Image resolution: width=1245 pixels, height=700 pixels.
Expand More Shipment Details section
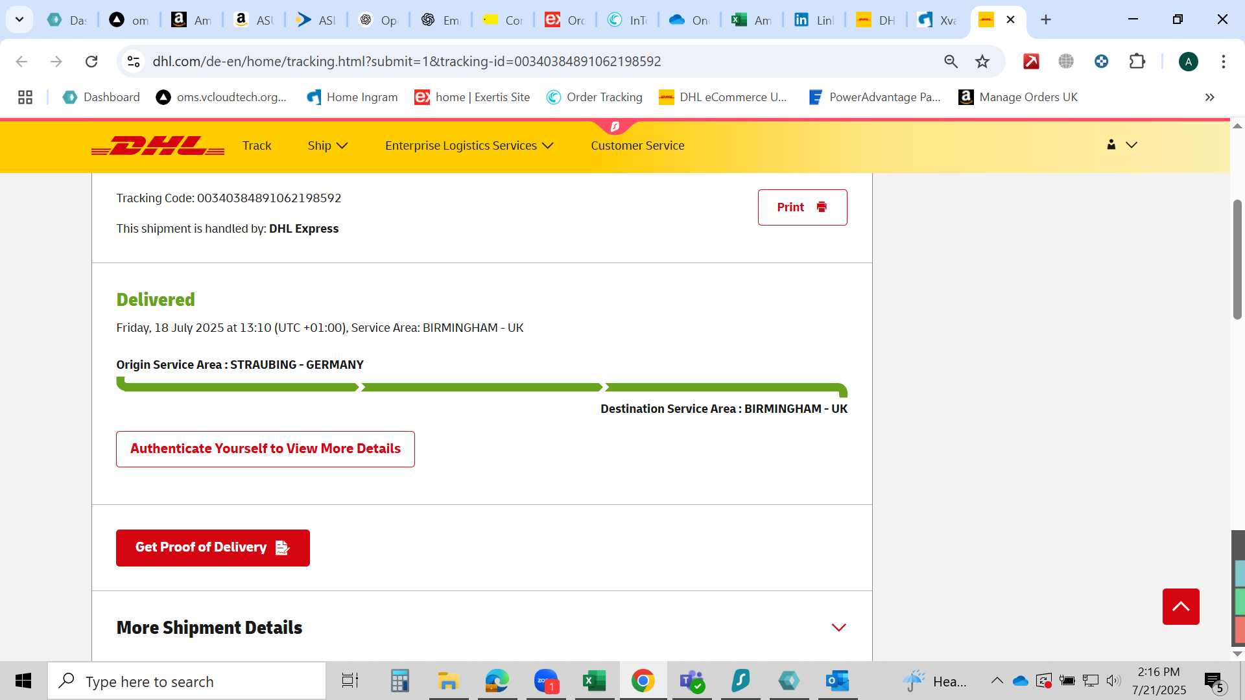838,627
